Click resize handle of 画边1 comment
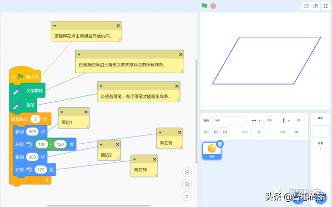The width and height of the screenshot is (332, 207). click(87, 127)
